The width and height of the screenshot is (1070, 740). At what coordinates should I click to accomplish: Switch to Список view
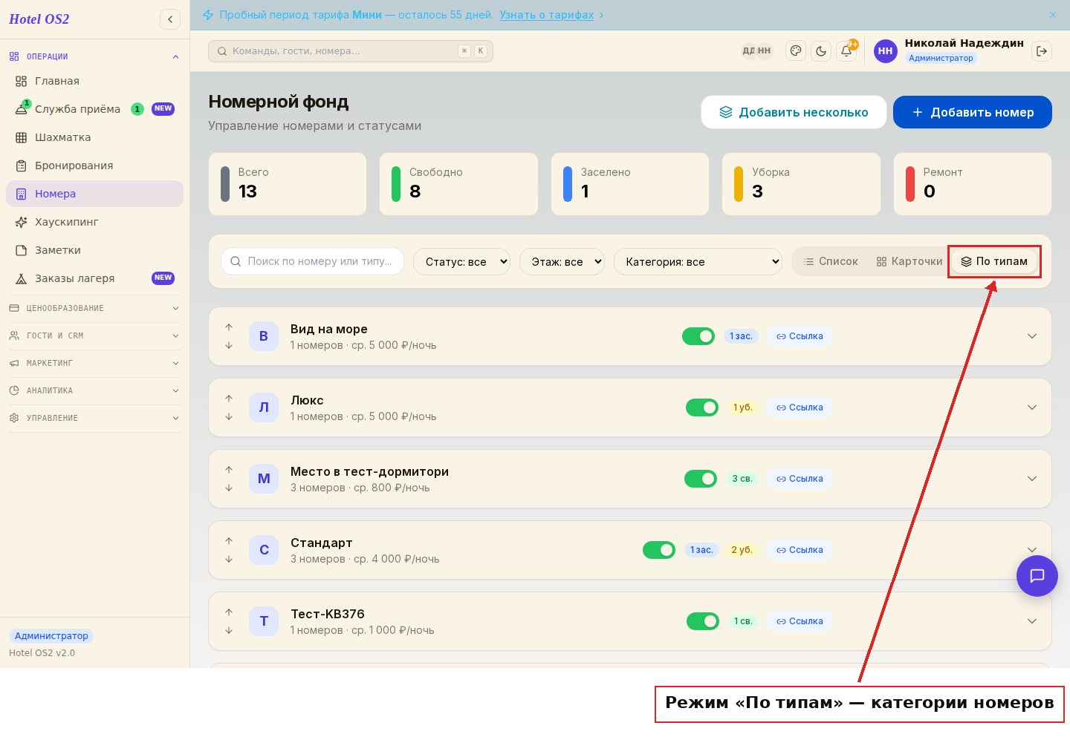[x=831, y=261]
